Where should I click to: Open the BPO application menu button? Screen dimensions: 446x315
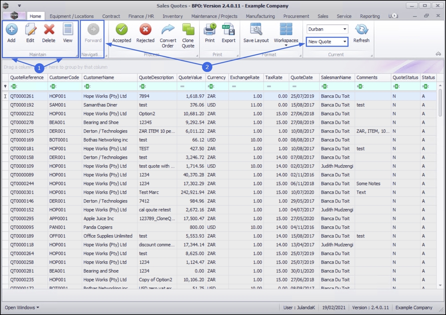(x=14, y=16)
